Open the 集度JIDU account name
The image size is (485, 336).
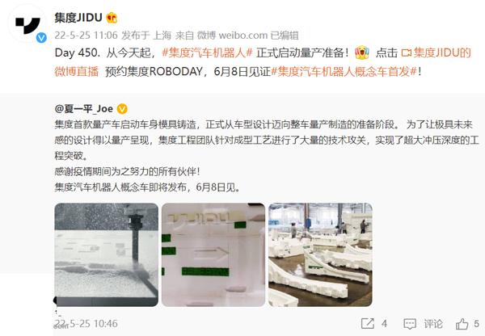(78, 18)
